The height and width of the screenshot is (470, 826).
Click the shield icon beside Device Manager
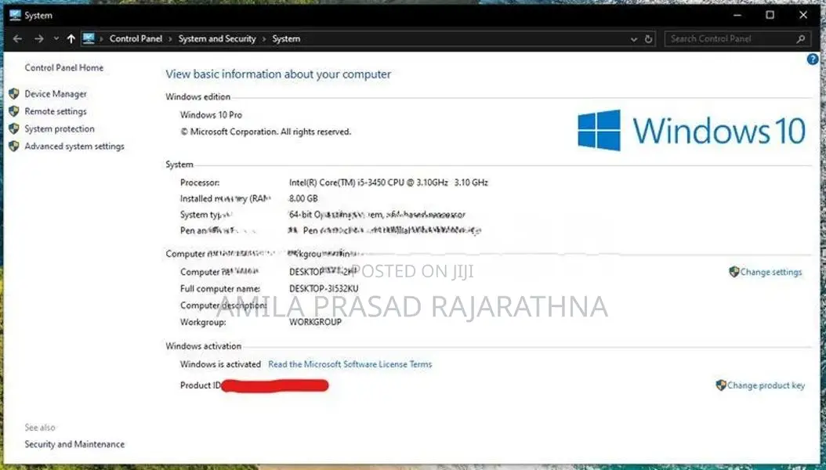click(14, 94)
